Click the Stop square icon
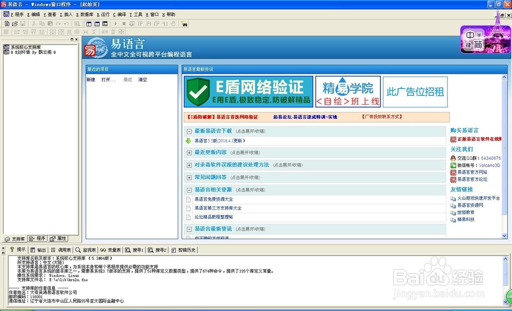 (x=124, y=24)
